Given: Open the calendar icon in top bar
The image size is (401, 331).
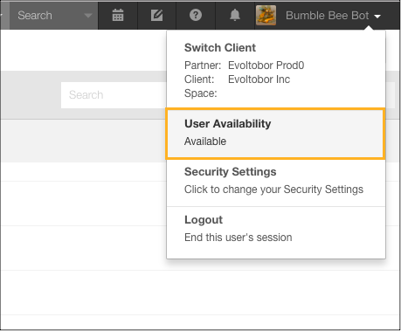Looking at the screenshot, I should [118, 15].
